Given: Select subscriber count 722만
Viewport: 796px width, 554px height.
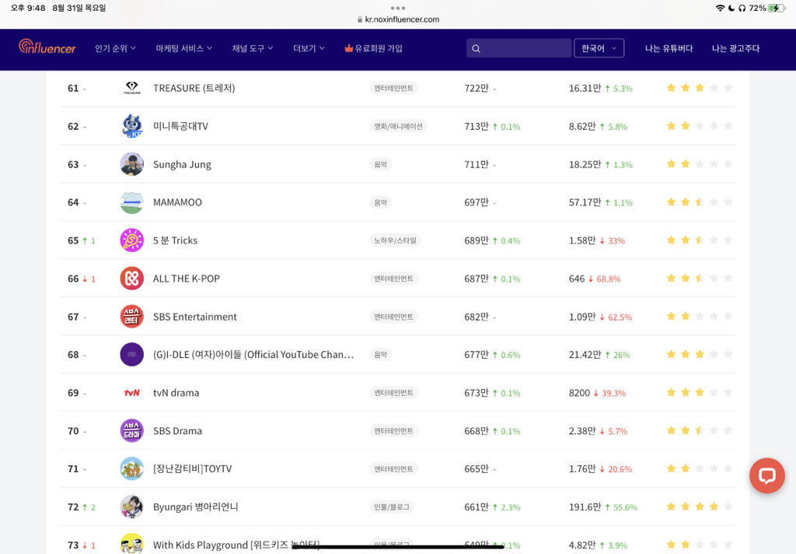Looking at the screenshot, I should tap(477, 88).
